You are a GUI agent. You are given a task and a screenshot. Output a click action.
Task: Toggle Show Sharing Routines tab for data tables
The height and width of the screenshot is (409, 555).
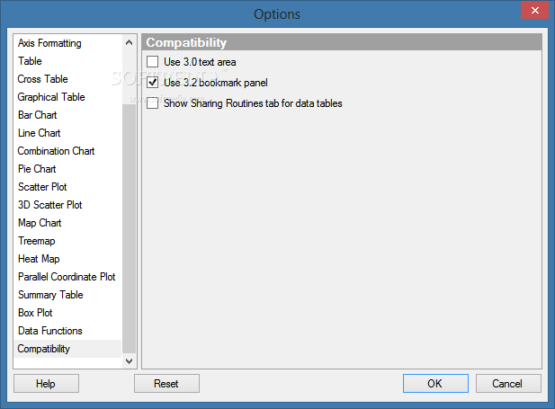click(153, 103)
